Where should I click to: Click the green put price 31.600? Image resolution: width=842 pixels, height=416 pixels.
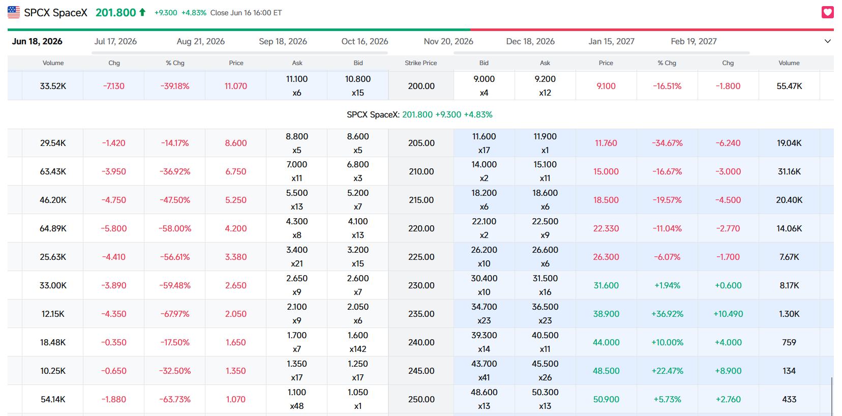606,285
